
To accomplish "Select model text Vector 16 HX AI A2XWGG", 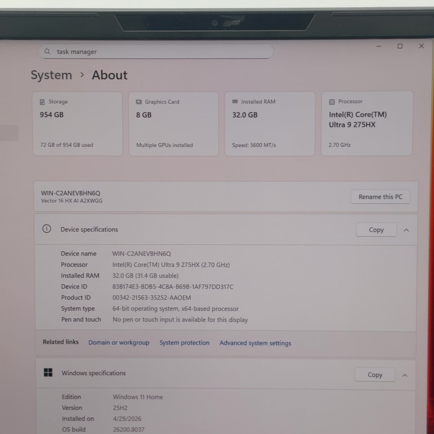I will (x=72, y=201).
